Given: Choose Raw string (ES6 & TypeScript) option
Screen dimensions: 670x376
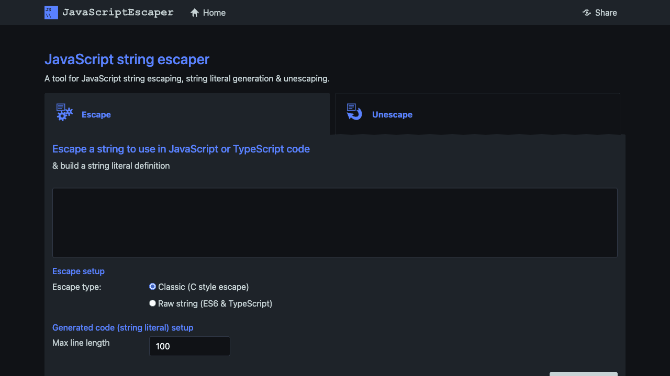Looking at the screenshot, I should click(152, 303).
